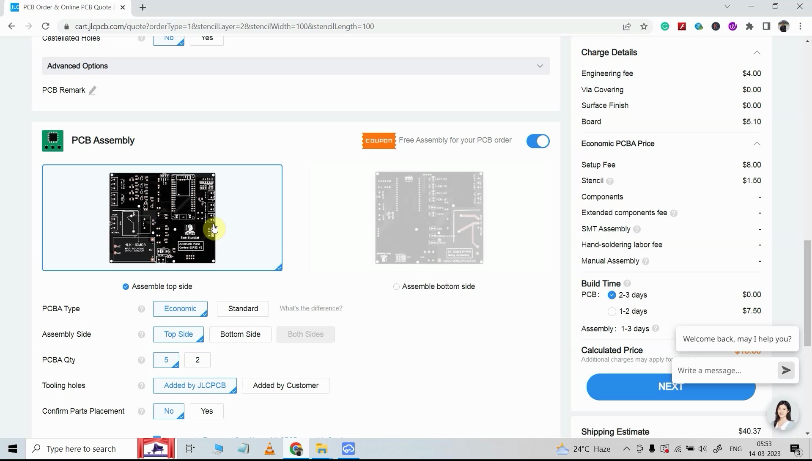Open the browser Extensions puzzle icon
Viewport: 812px width, 461px height.
(750, 27)
